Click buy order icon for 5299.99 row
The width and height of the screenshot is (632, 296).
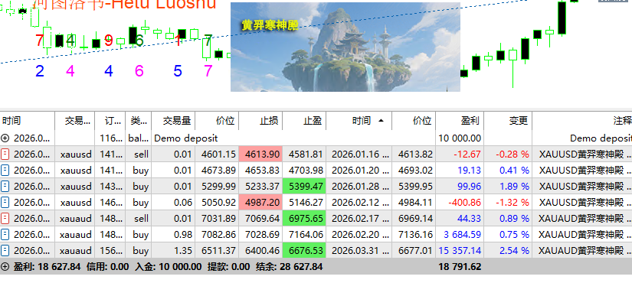pyautogui.click(x=5, y=186)
